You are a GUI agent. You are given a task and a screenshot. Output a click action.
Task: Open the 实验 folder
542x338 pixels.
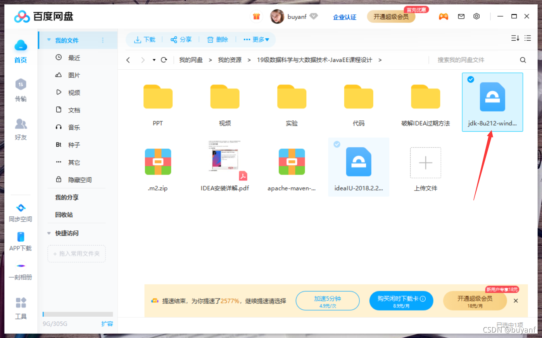(x=292, y=97)
